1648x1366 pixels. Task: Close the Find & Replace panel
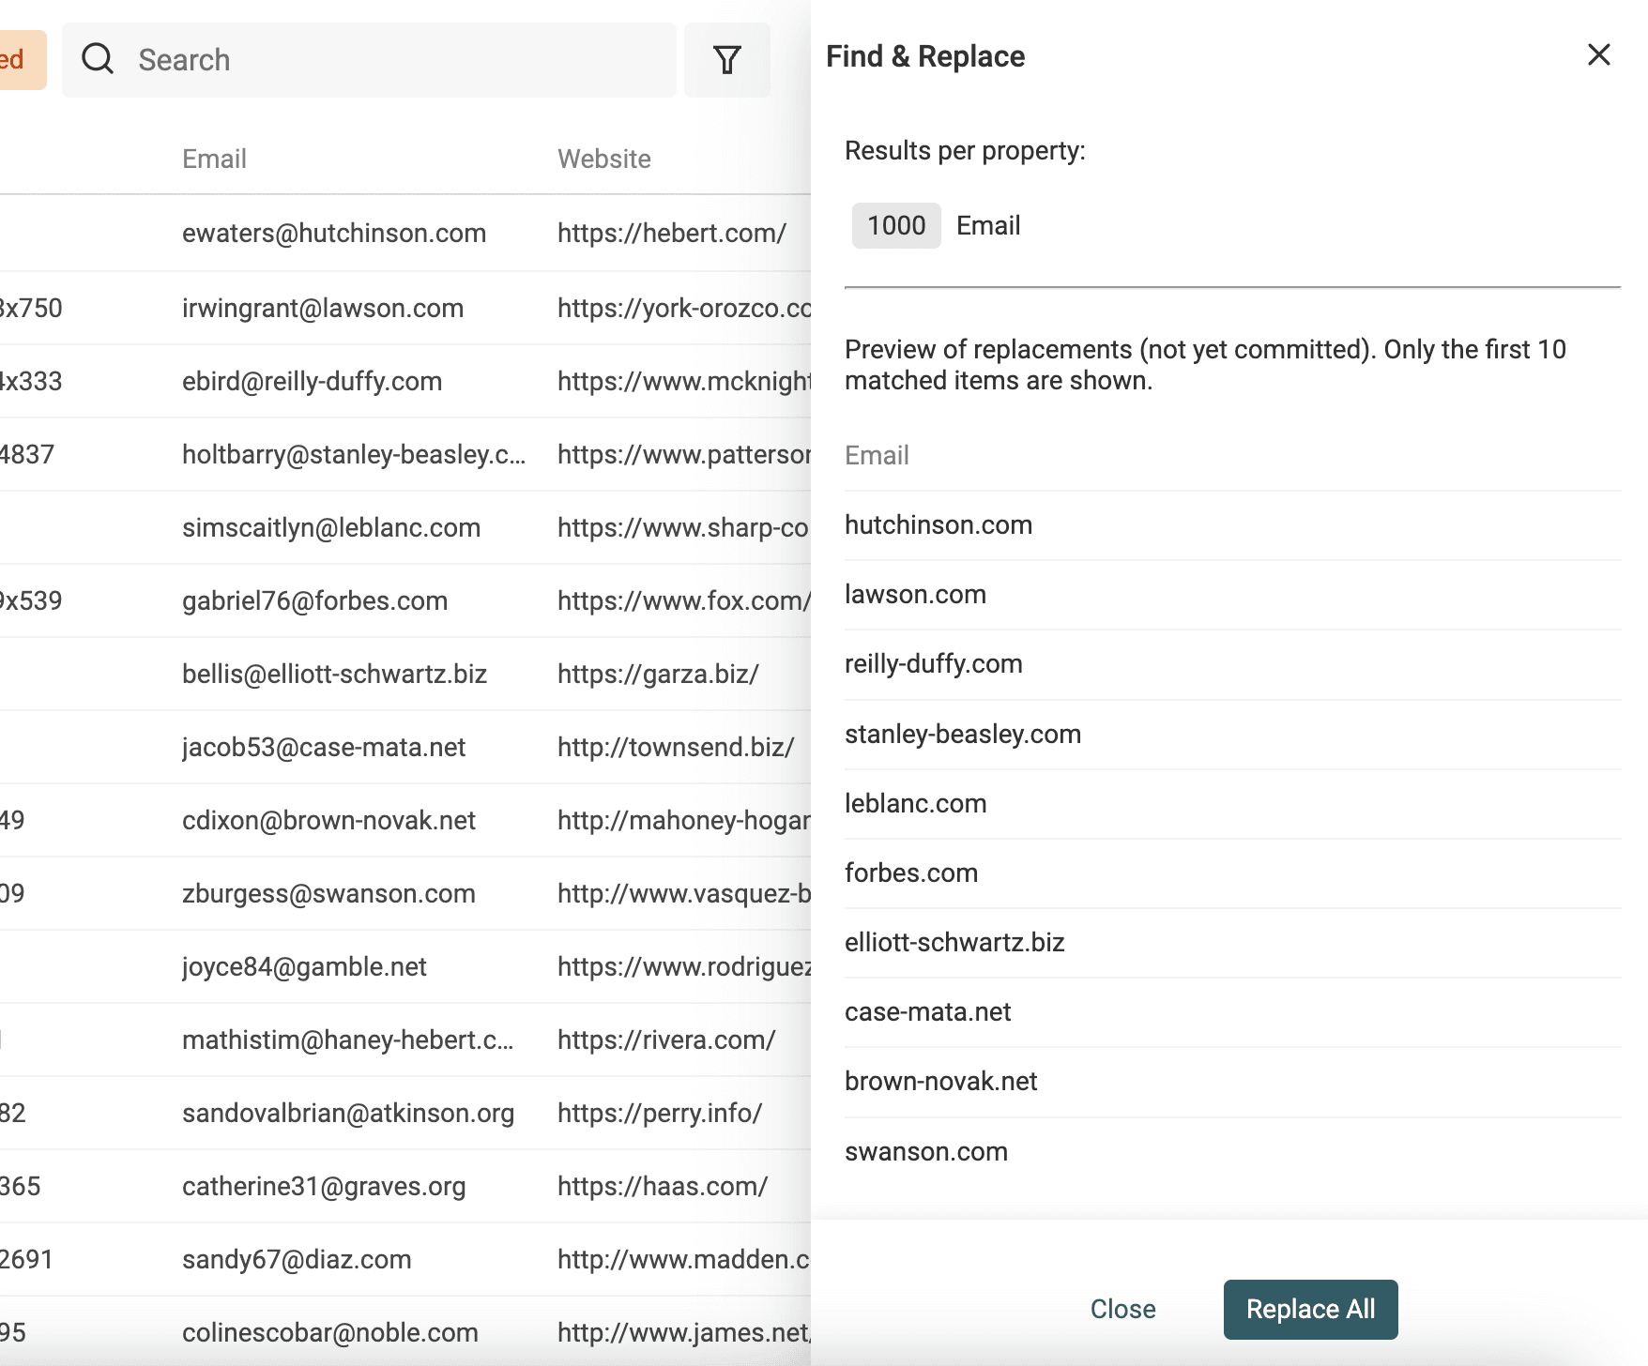[x=1598, y=54]
